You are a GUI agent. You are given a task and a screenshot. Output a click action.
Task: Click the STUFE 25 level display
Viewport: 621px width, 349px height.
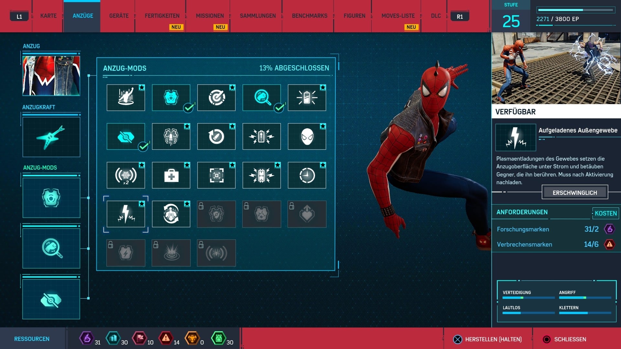point(511,16)
